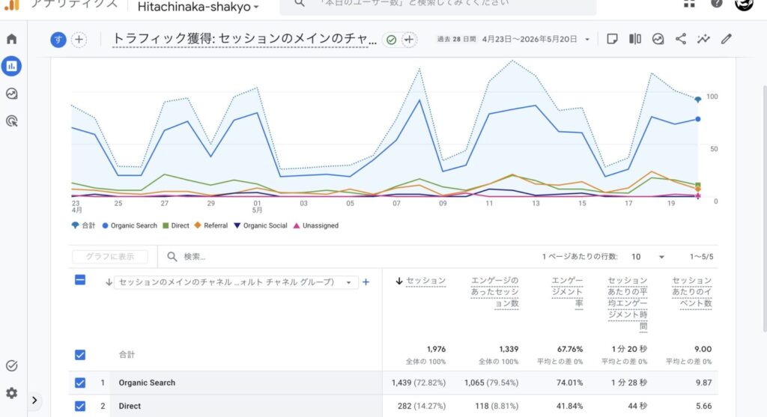Open the channel group dimension dropdown
767x417 pixels.
click(235, 282)
